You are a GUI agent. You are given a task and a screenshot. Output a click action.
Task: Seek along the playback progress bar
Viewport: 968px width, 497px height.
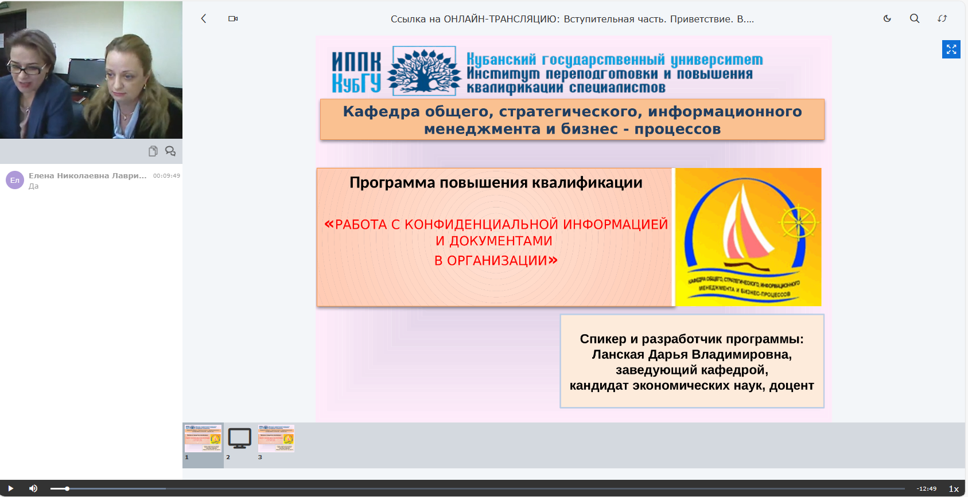tap(477, 489)
